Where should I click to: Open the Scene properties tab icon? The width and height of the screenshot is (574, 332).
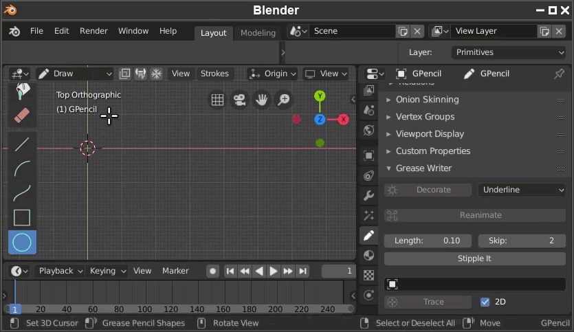coord(368,110)
